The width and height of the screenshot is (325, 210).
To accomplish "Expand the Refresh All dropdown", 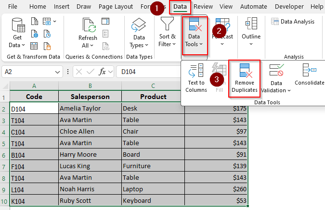I will [91, 45].
